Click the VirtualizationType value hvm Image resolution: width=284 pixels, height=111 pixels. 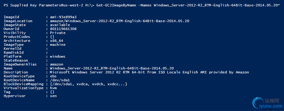(53, 88)
